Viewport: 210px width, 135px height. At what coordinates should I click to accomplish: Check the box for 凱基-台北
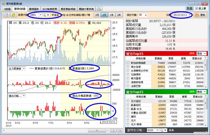click(x=128, y=109)
